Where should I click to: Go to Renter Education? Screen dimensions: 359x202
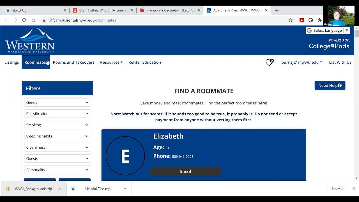[145, 62]
